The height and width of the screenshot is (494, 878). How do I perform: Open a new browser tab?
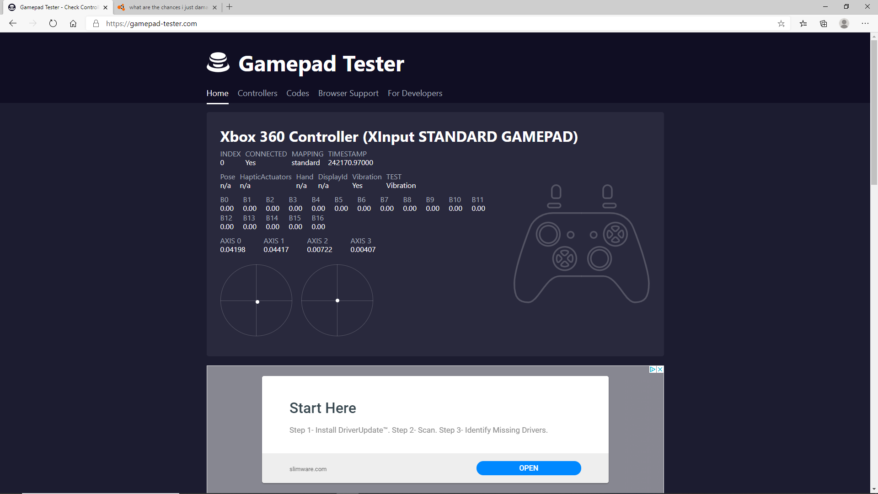click(230, 7)
